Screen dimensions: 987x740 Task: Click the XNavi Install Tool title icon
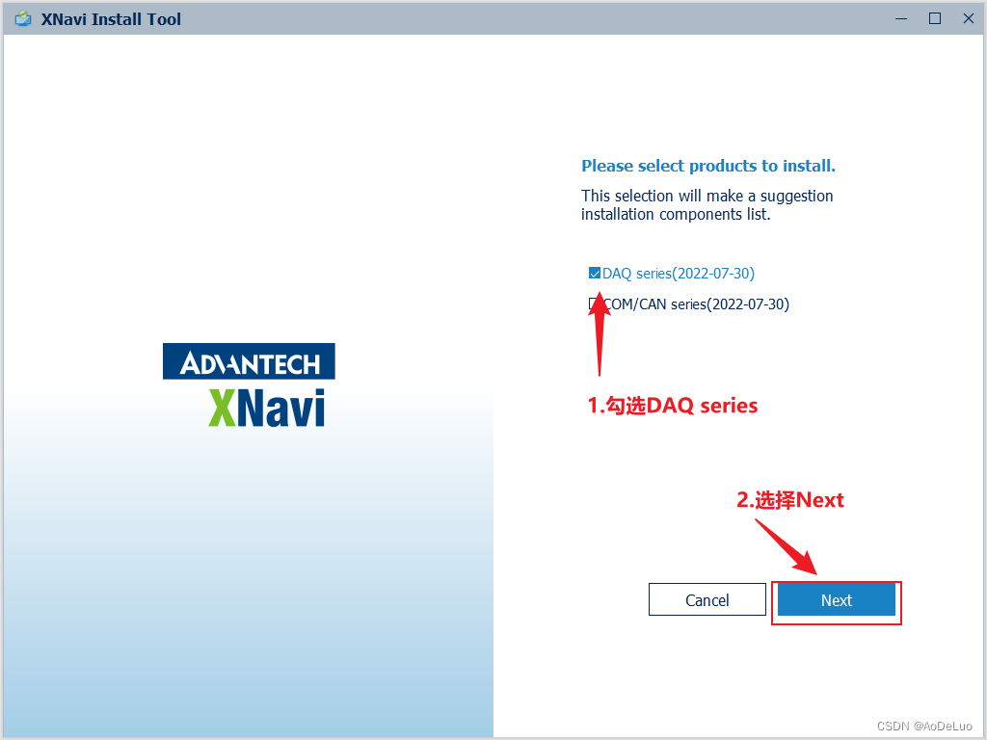[23, 19]
